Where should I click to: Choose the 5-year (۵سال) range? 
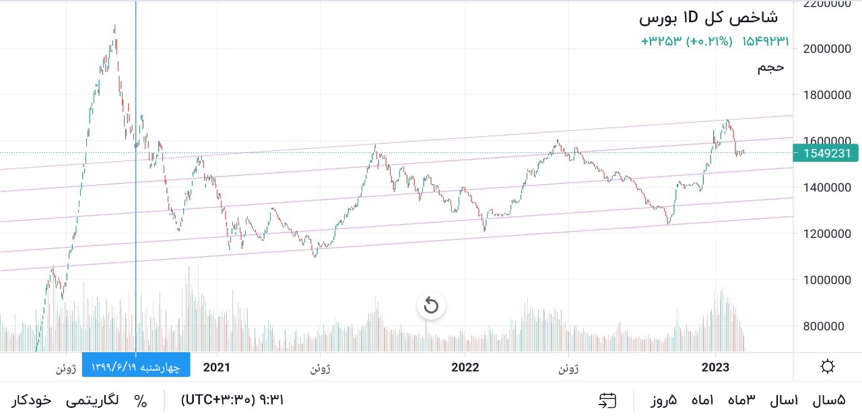coord(828,400)
